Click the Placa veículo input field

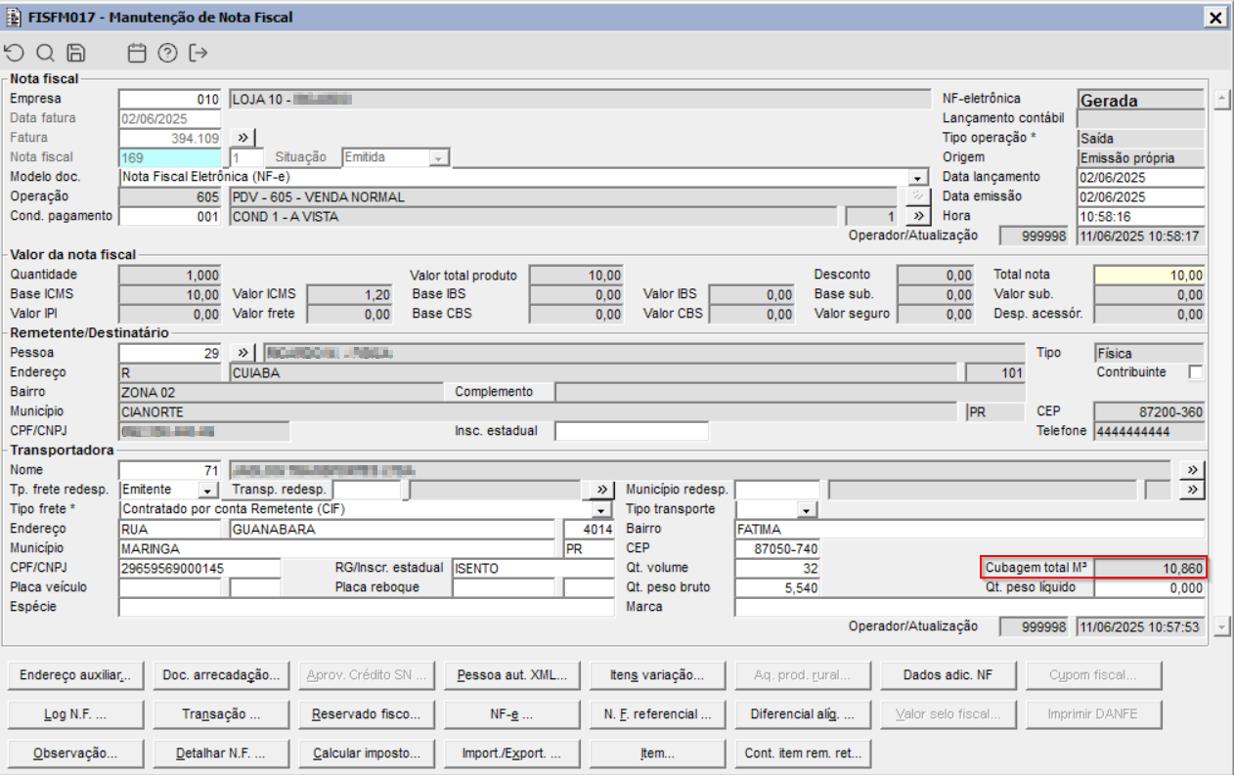point(172,587)
